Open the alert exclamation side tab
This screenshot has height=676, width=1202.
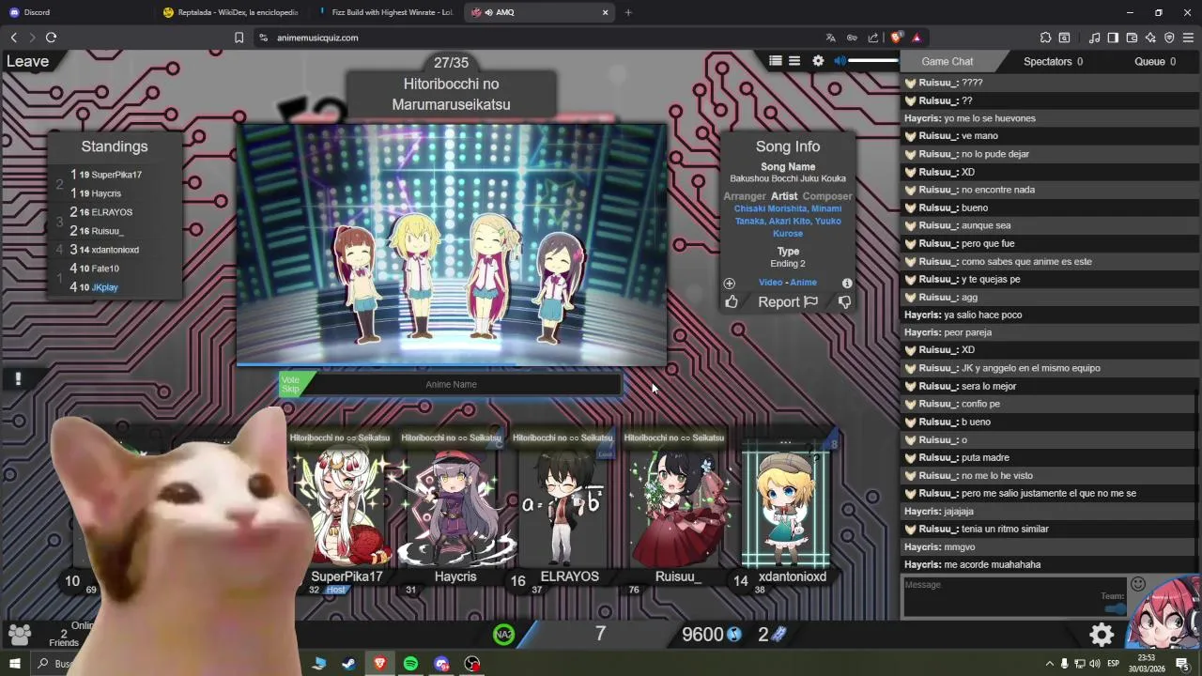pos(18,378)
